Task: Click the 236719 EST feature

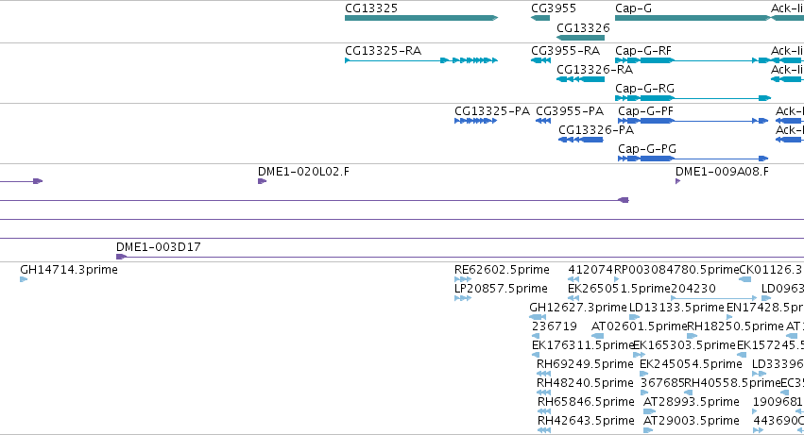Action: pos(536,336)
